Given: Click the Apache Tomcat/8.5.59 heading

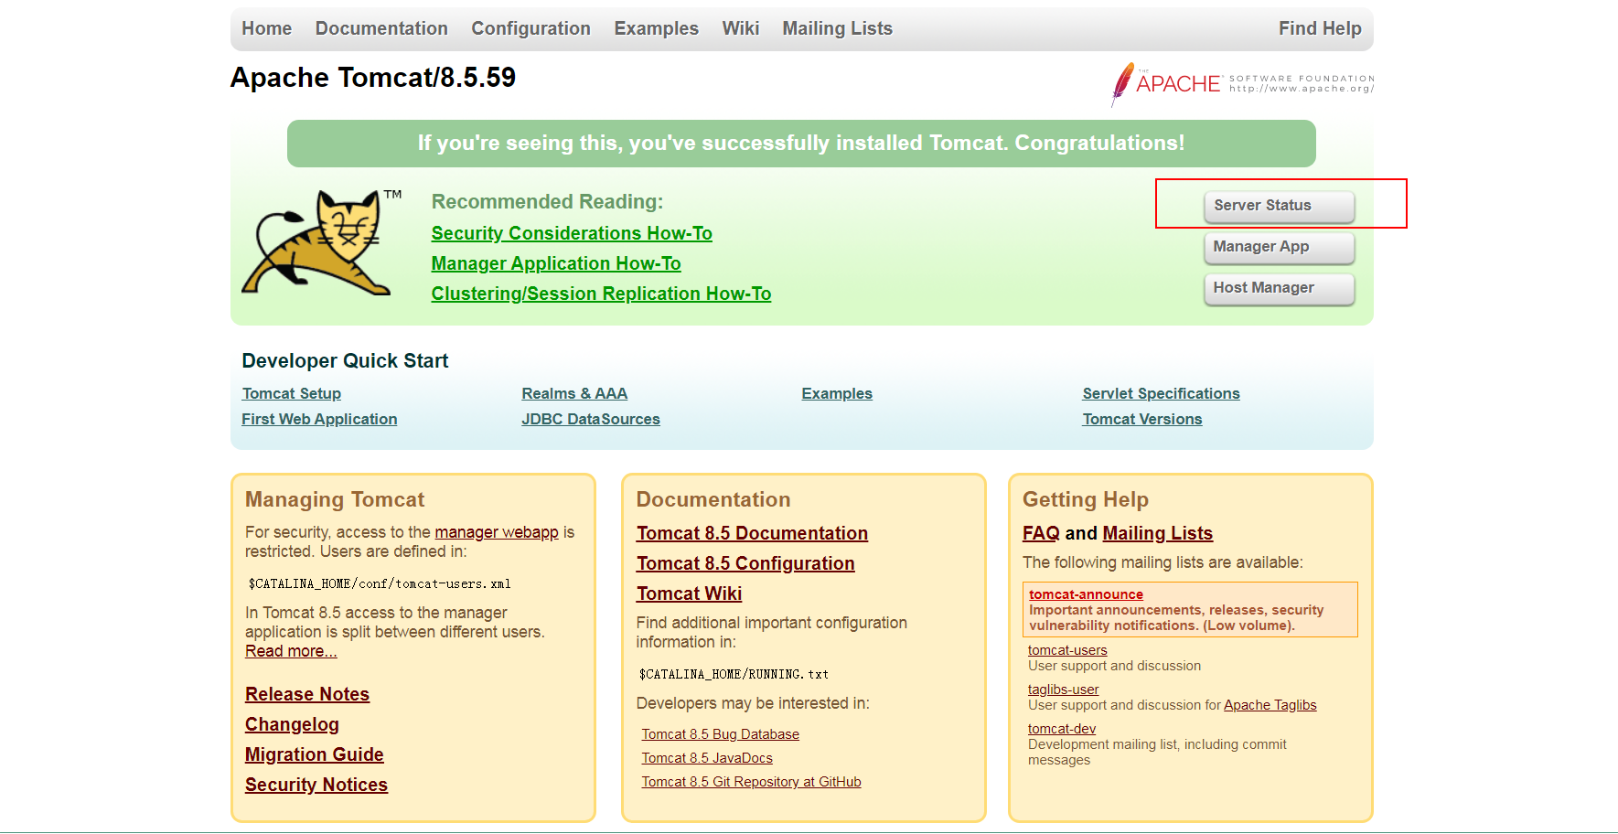Looking at the screenshot, I should (x=373, y=78).
